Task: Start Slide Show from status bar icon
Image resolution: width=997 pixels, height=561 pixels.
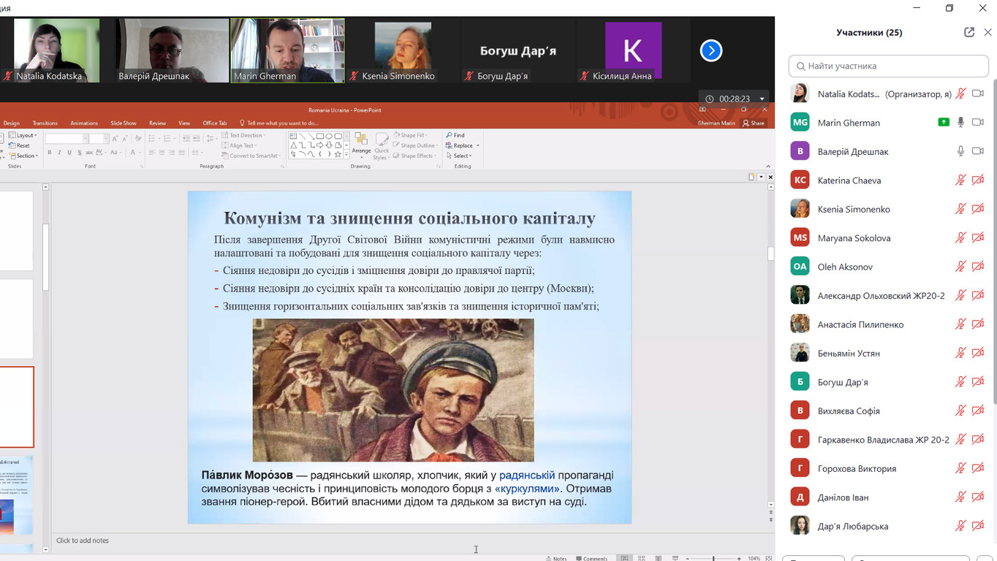Action: [x=675, y=558]
